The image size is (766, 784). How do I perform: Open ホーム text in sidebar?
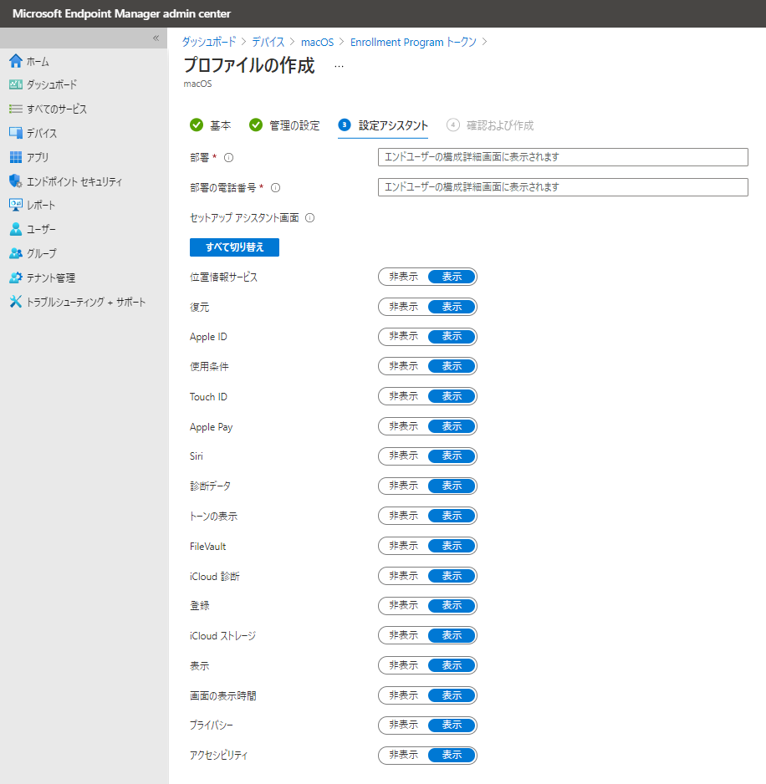coord(38,62)
